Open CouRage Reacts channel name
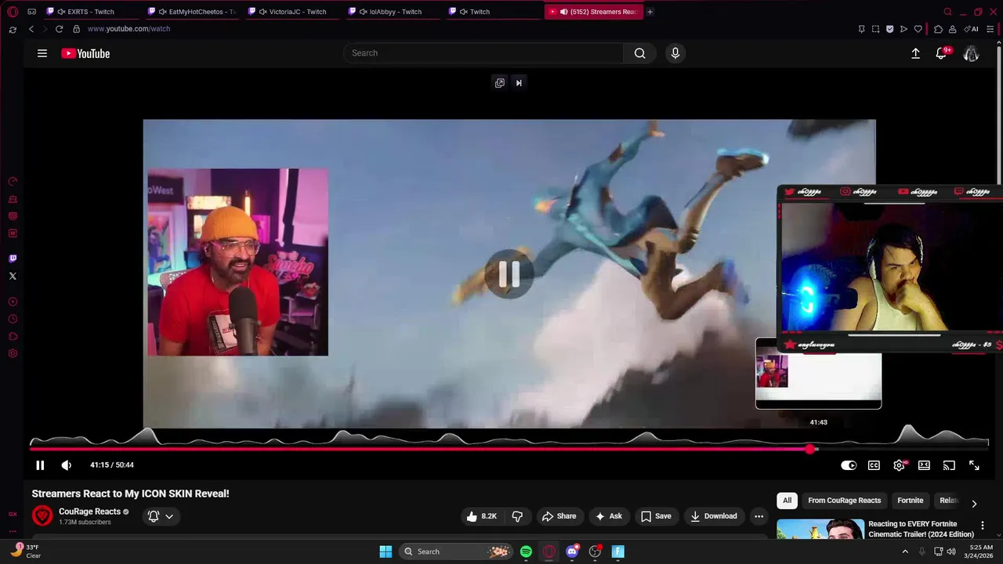The image size is (1003, 564). pyautogui.click(x=89, y=512)
